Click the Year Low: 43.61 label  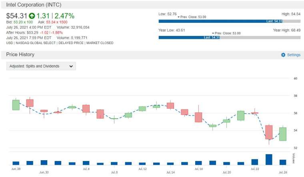click(172, 30)
